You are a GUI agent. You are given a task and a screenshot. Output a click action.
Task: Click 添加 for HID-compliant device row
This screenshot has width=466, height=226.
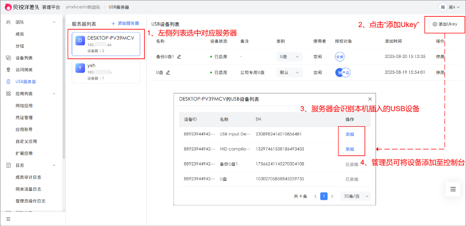[x=350, y=149]
